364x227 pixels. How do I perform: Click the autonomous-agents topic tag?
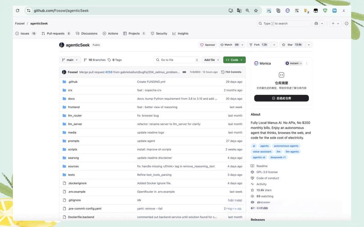(x=286, y=146)
